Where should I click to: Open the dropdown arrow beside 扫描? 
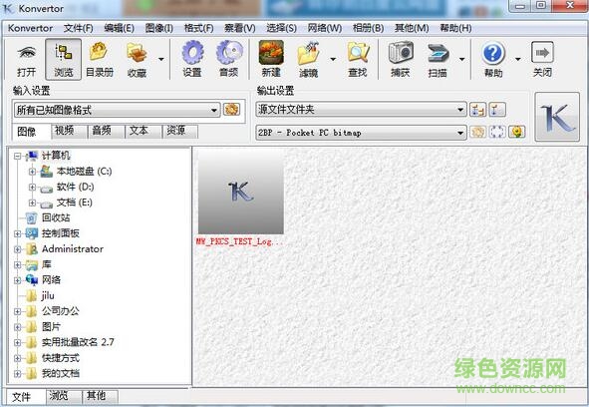(462, 59)
